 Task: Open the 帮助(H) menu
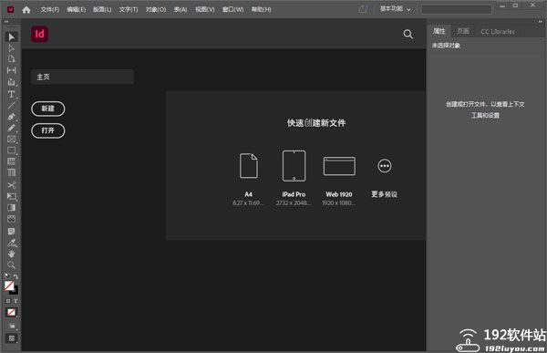[x=262, y=9]
